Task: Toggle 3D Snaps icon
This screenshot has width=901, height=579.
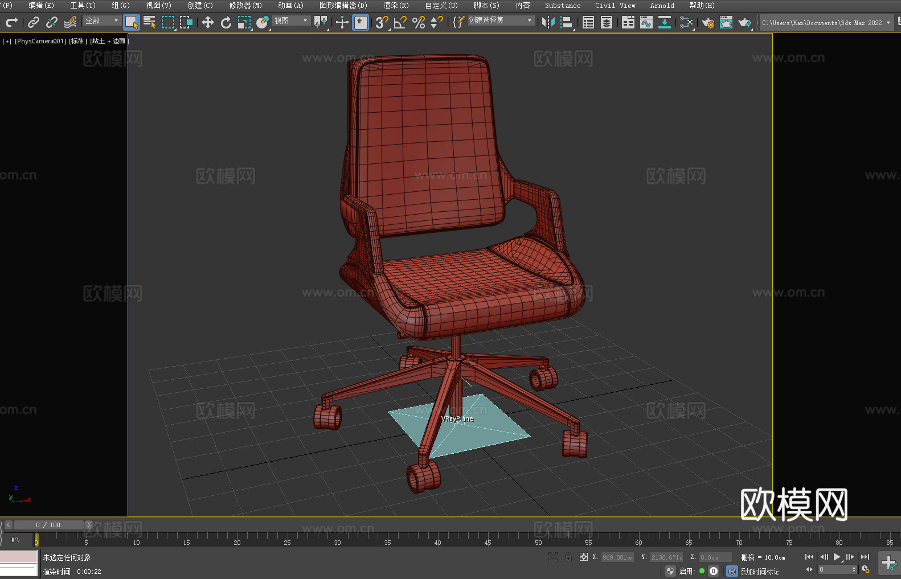Action: click(382, 22)
